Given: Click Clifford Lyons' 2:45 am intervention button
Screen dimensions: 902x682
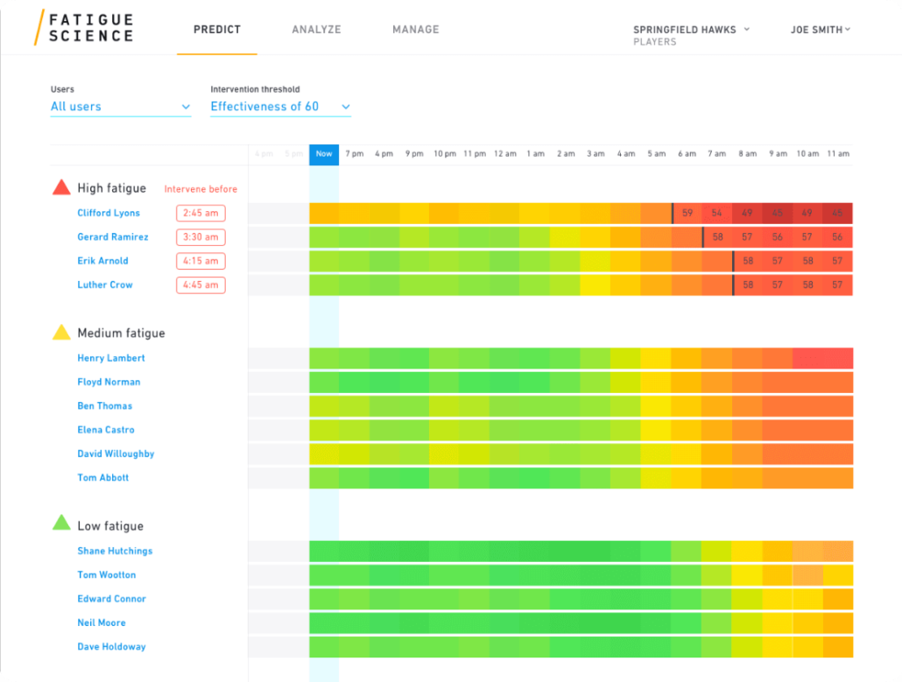Looking at the screenshot, I should [201, 213].
